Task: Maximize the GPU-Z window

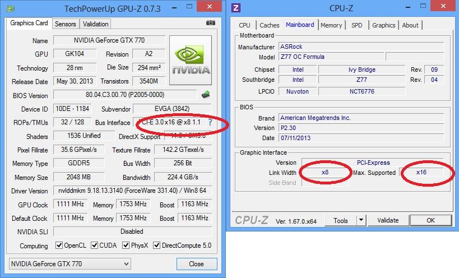Action: click(x=189, y=6)
